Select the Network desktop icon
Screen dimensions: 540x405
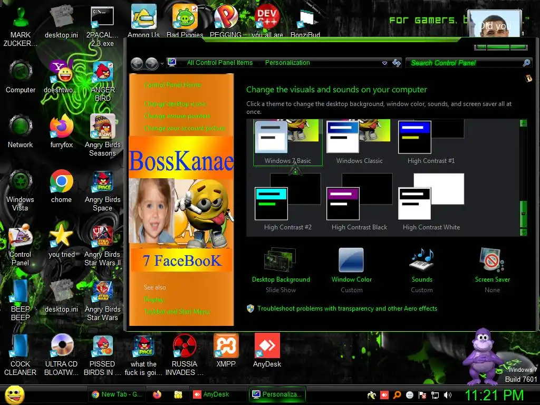(x=21, y=131)
